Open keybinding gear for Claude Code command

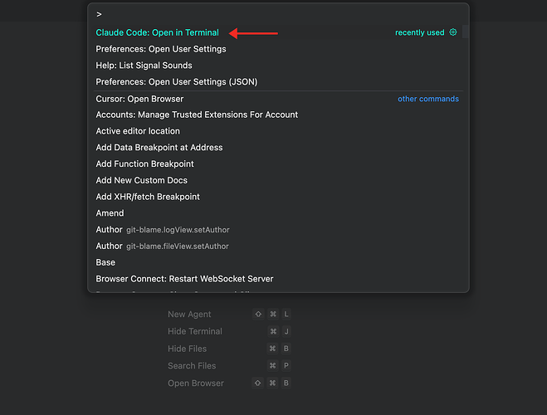pyautogui.click(x=453, y=32)
